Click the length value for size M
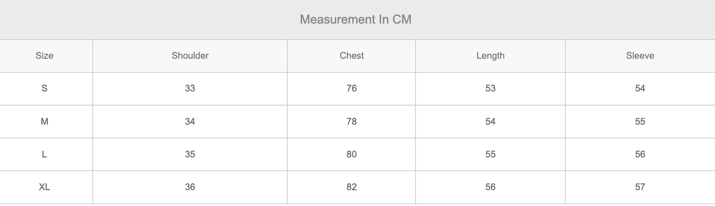Viewport: 715px width, 206px height. tap(490, 122)
